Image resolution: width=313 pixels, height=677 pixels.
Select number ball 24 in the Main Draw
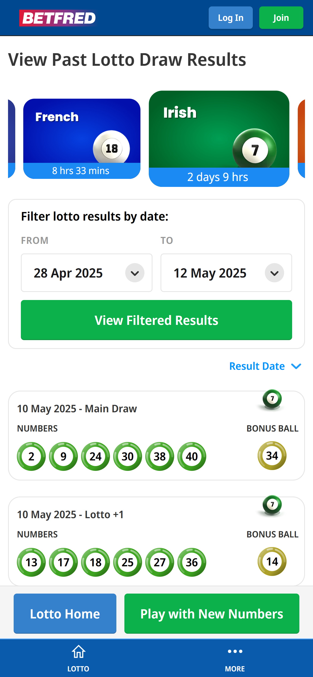pos(95,456)
